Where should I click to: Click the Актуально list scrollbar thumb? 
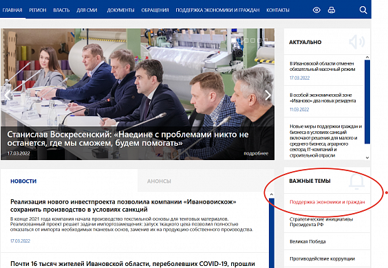(x=367, y=102)
